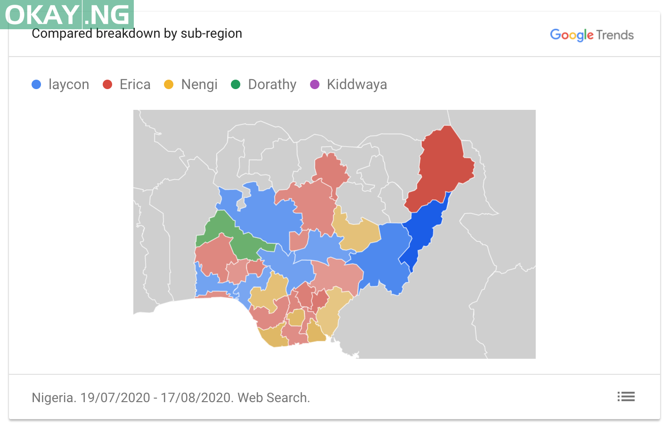Click the 'Compared breakdown by sub-region' heading
670x429 pixels.
click(x=137, y=33)
